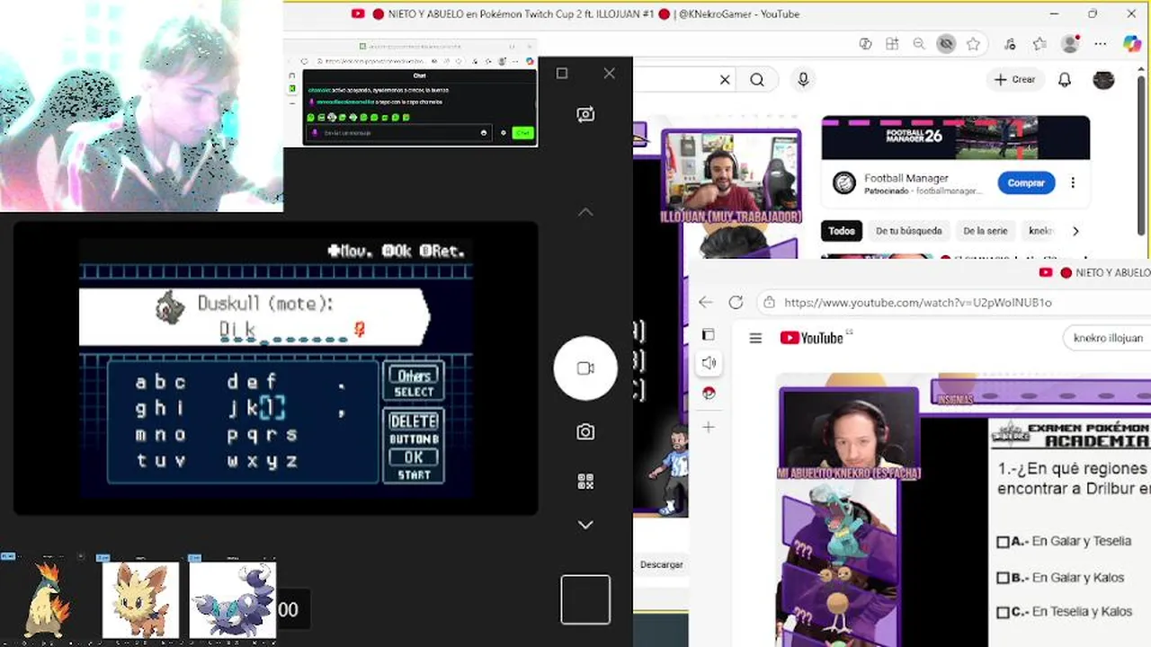1151x647 pixels.
Task: Go back in the second browser window
Action: pyautogui.click(x=706, y=303)
